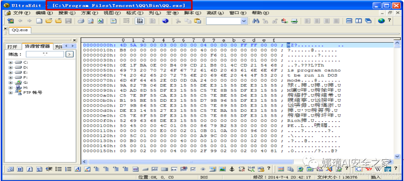
Task: Click the Wikipedia W search icon
Action: pyautogui.click(x=378, y=169)
